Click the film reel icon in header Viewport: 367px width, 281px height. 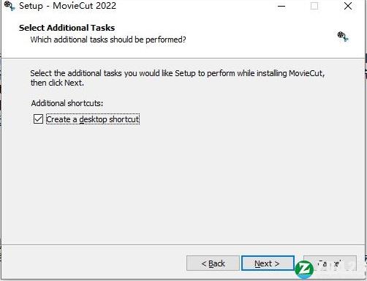click(343, 37)
